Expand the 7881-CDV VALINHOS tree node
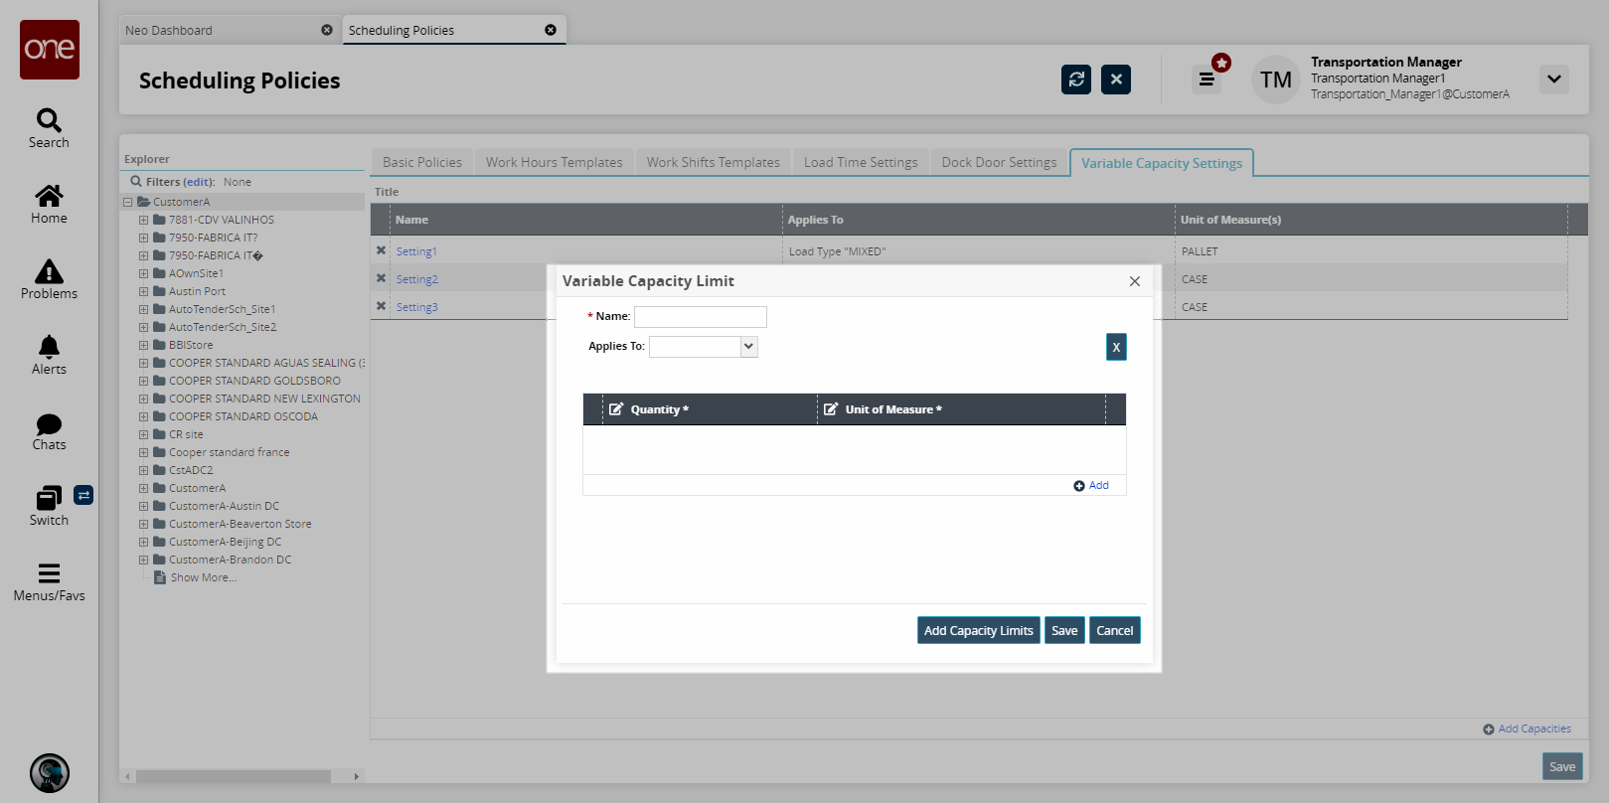Viewport: 1609px width, 803px height. tap(144, 220)
